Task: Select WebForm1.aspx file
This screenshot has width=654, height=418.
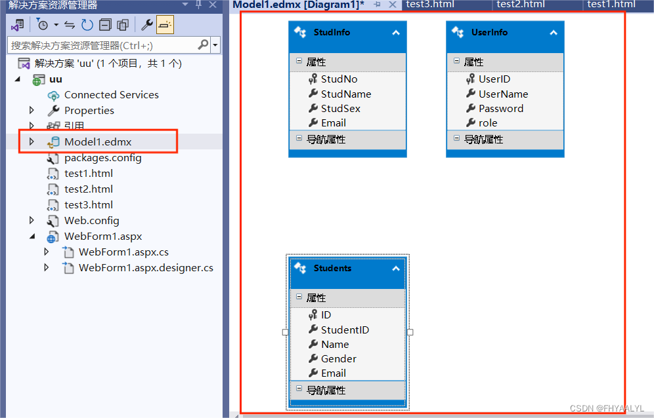Action: click(103, 237)
